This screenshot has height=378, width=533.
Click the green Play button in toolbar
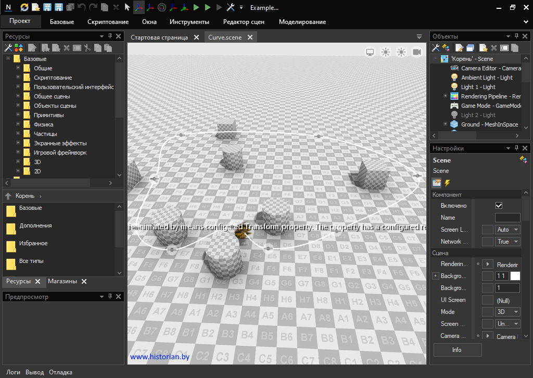196,7
